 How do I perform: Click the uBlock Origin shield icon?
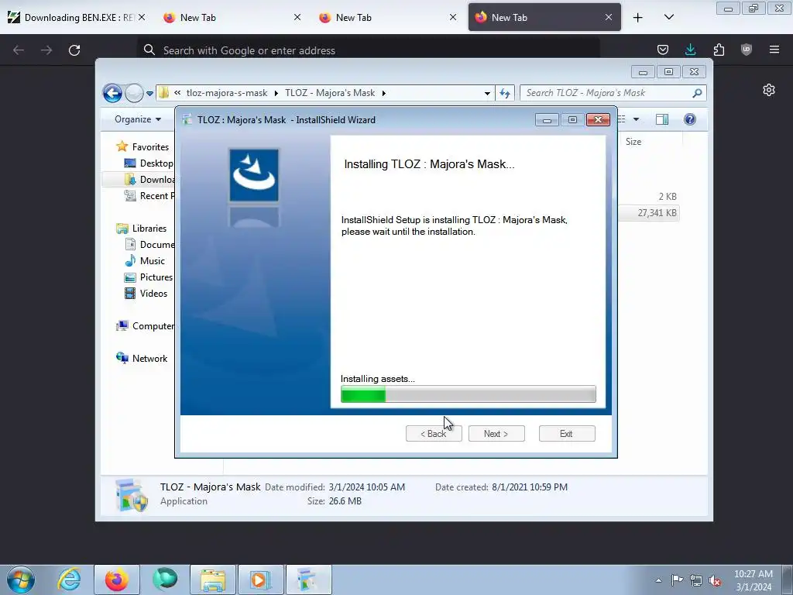(x=747, y=50)
